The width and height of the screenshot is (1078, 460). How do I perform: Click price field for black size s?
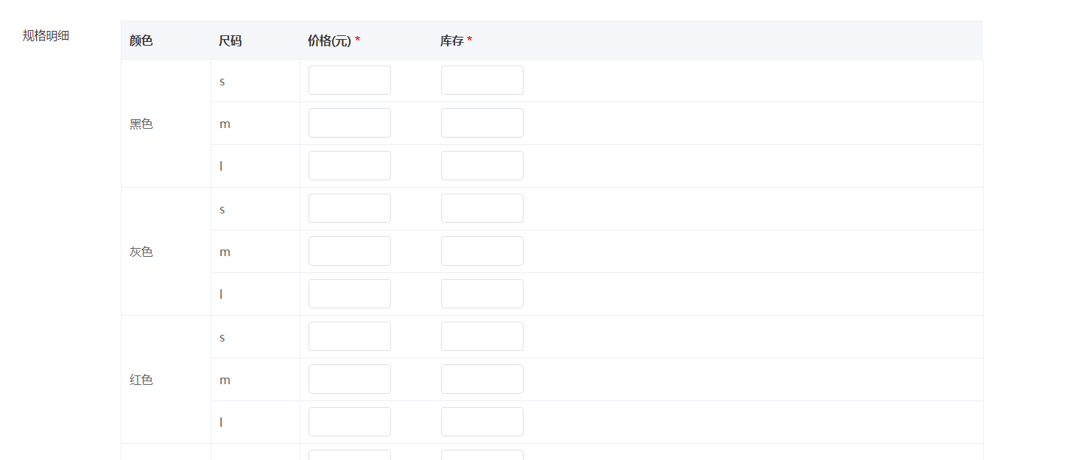click(350, 80)
